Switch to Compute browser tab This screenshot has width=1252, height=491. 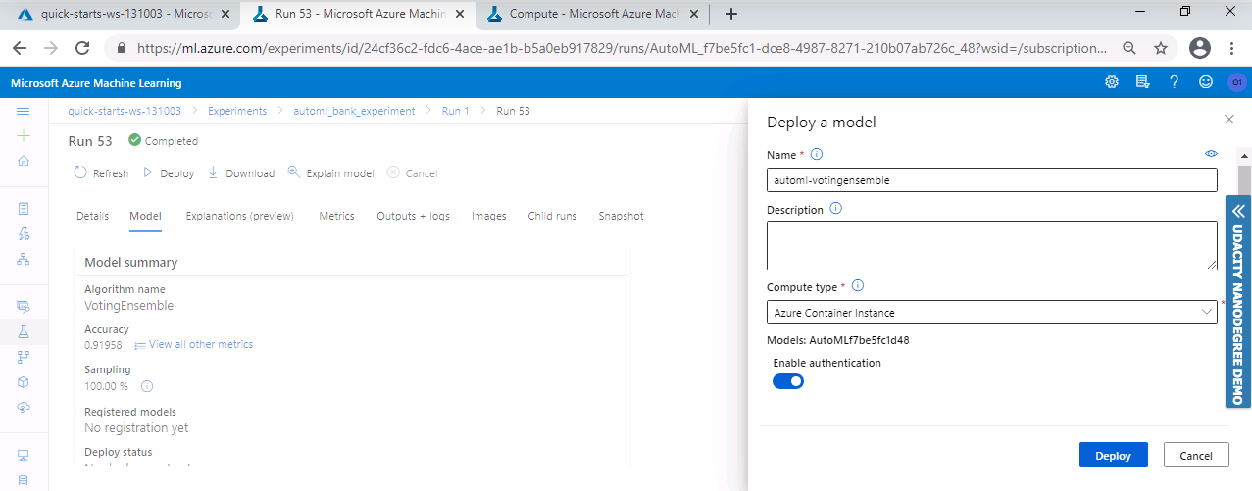593,14
